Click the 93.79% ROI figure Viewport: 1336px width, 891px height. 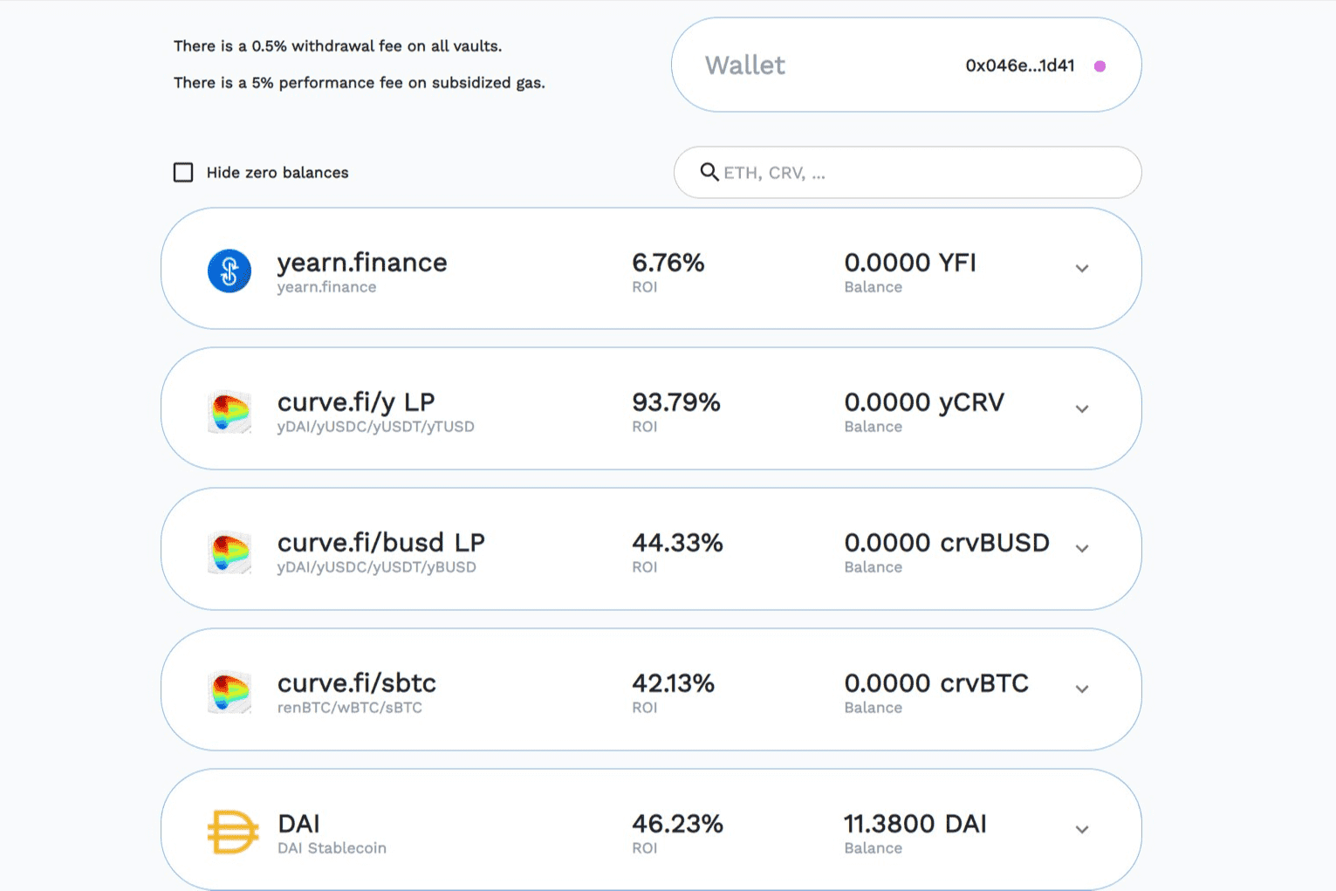point(676,402)
